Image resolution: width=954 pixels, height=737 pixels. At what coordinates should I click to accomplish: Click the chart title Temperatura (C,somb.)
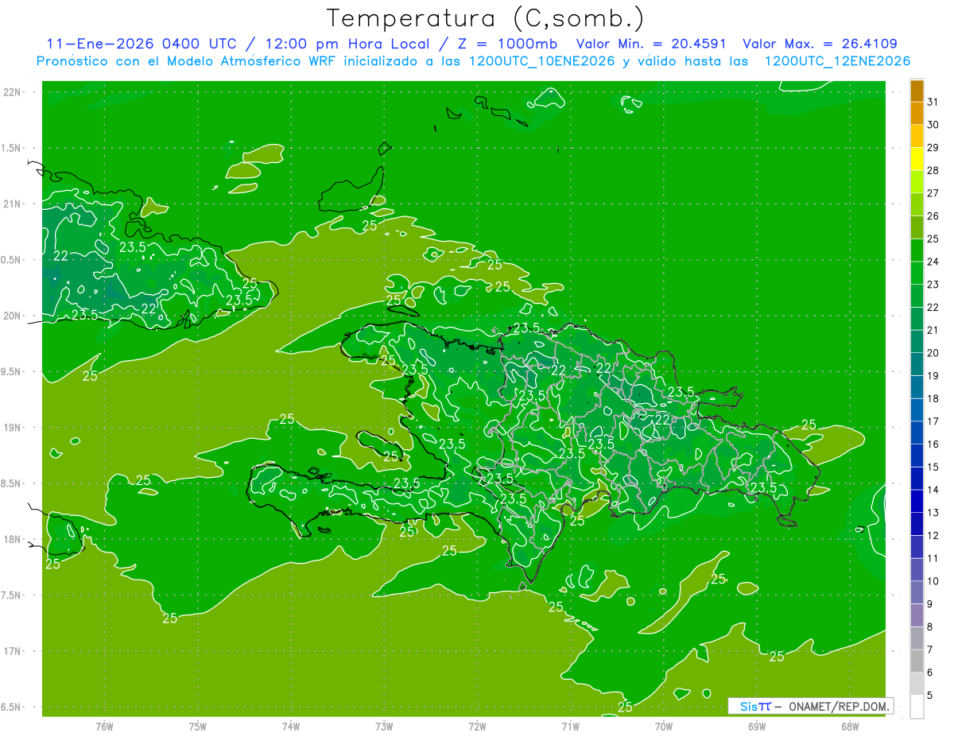486,19
